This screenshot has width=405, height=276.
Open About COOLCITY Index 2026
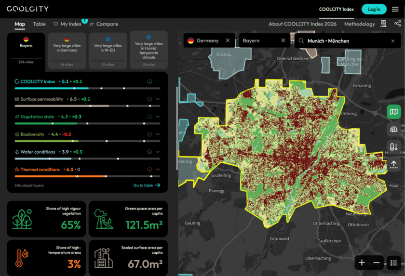tap(302, 24)
